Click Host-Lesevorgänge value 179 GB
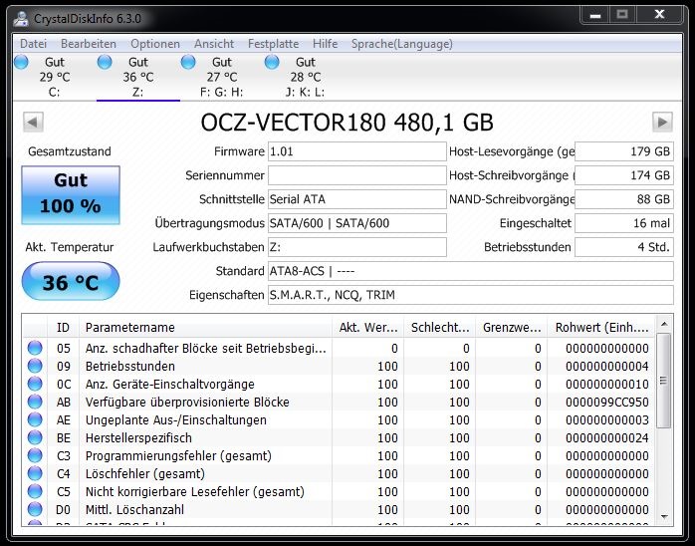 624,151
